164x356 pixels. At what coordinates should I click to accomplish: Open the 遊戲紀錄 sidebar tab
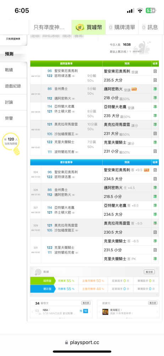13,86
